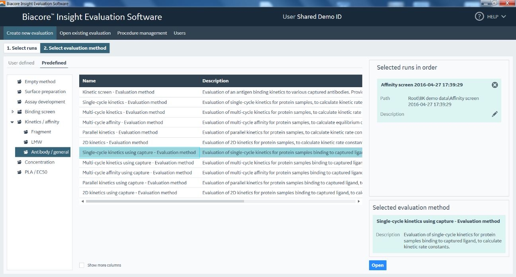Click the Fragment folder icon
Image resolution: width=516 pixels, height=277 pixels.
pos(26,132)
